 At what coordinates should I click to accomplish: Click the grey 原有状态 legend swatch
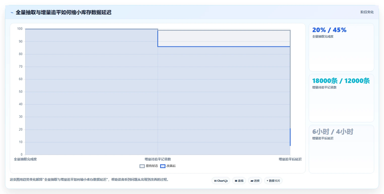coord(142,166)
